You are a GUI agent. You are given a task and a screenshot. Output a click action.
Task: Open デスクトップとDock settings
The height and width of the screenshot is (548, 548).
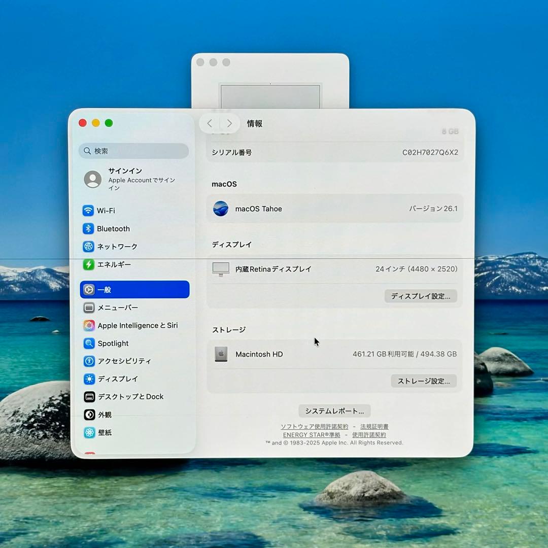[x=90, y=396]
